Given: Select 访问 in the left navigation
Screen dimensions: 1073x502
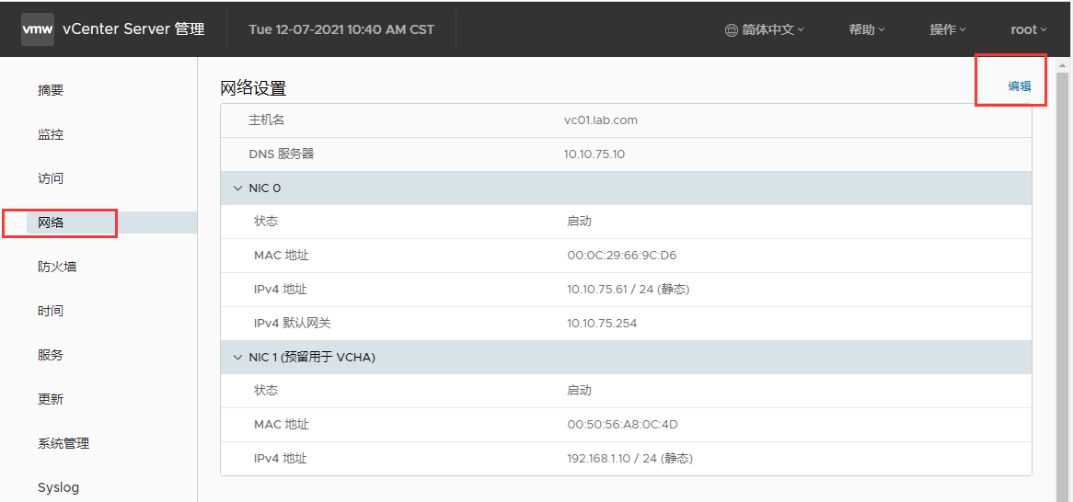Looking at the screenshot, I should (x=51, y=178).
